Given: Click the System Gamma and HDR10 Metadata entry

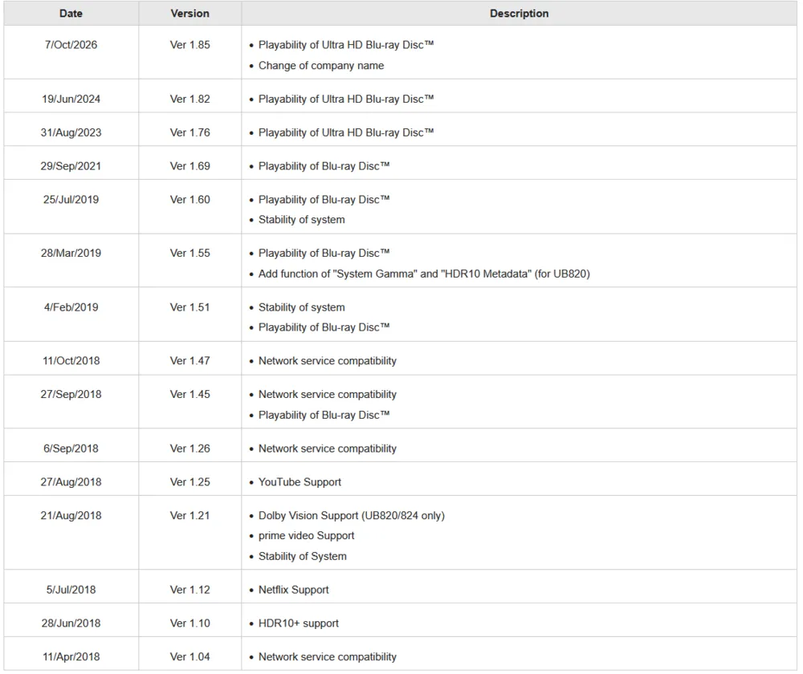Looking at the screenshot, I should pos(424,274).
